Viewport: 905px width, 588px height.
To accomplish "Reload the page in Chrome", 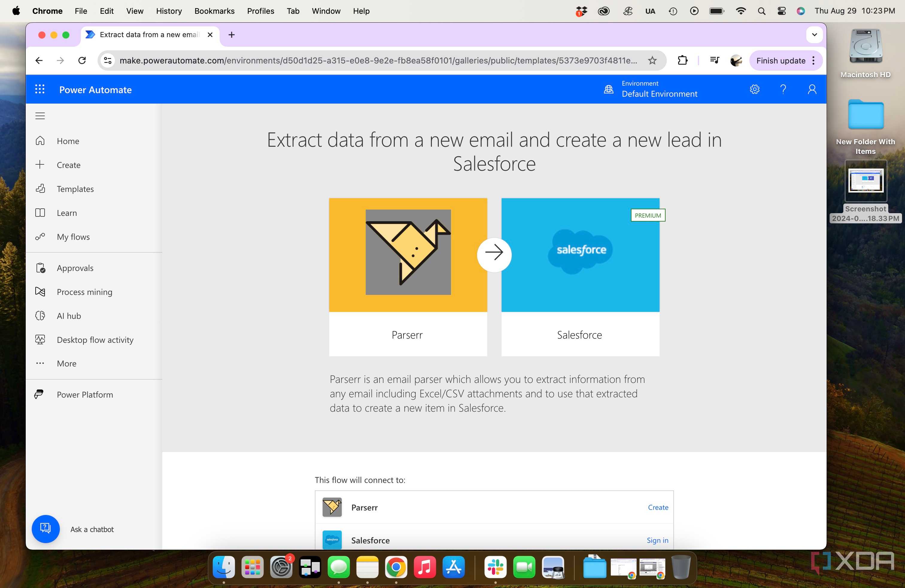I will coord(82,60).
